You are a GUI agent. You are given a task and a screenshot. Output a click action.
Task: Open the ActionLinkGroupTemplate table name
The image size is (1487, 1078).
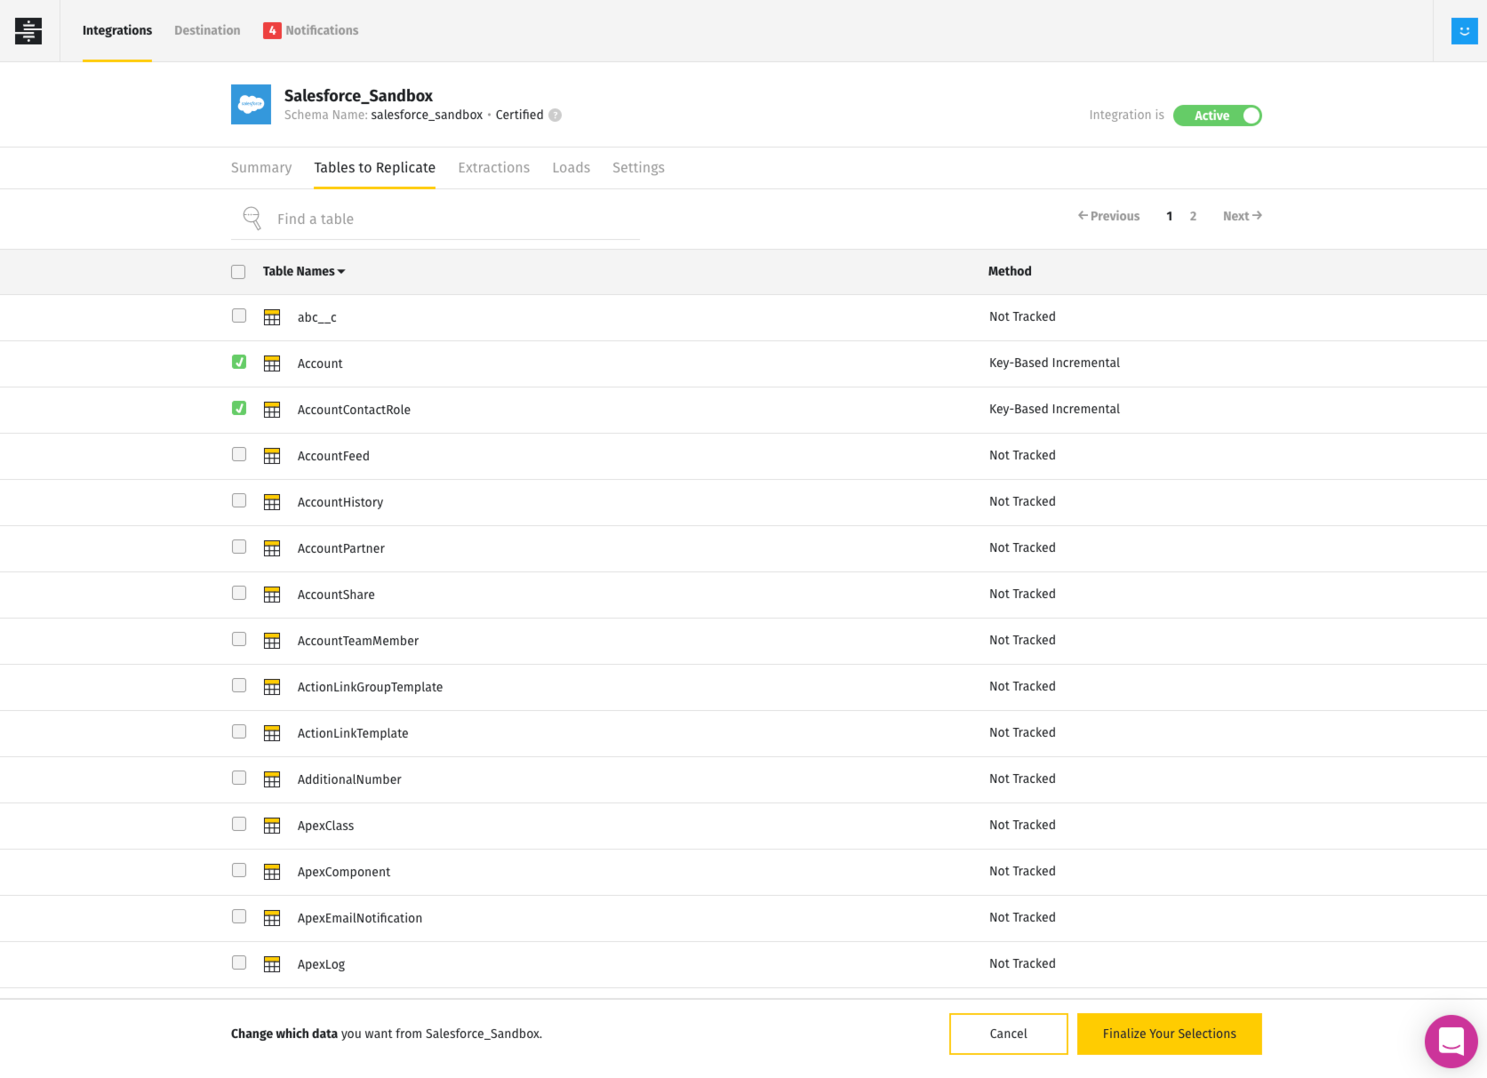370,687
